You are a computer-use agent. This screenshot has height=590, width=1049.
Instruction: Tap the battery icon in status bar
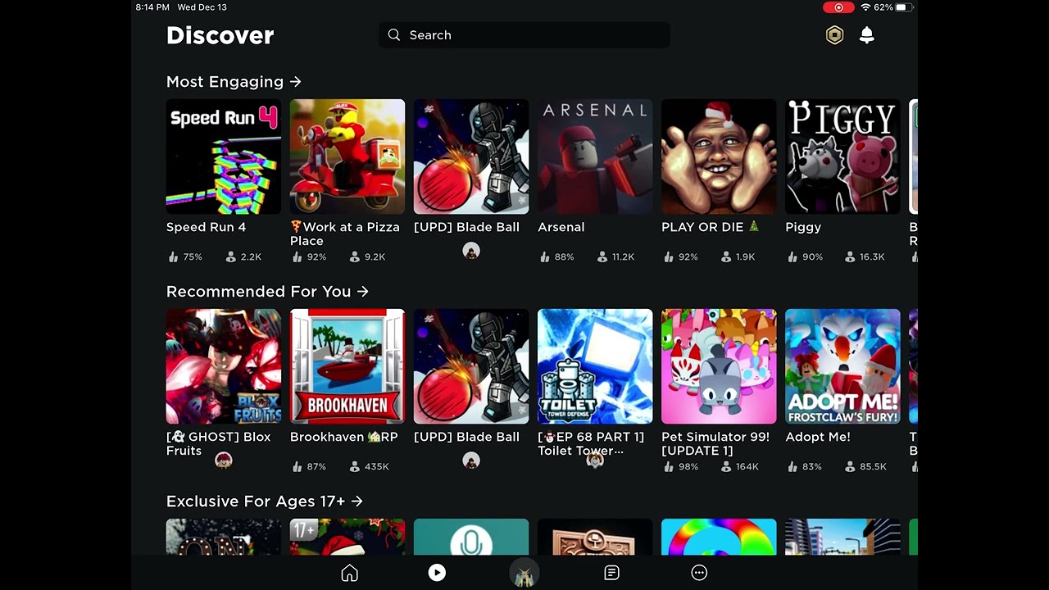pos(904,7)
